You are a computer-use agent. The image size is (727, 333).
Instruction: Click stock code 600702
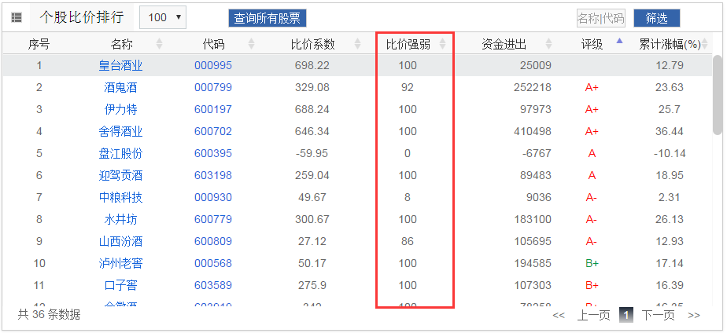tap(213, 131)
